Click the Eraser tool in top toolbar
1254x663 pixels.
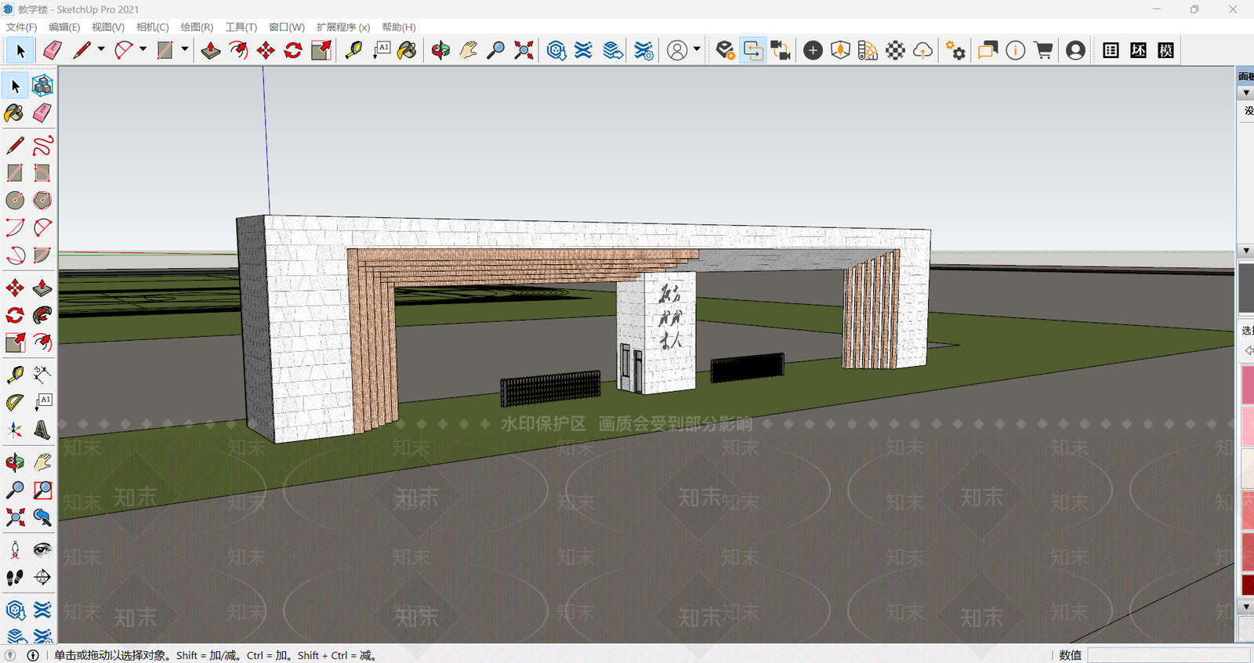click(52, 50)
